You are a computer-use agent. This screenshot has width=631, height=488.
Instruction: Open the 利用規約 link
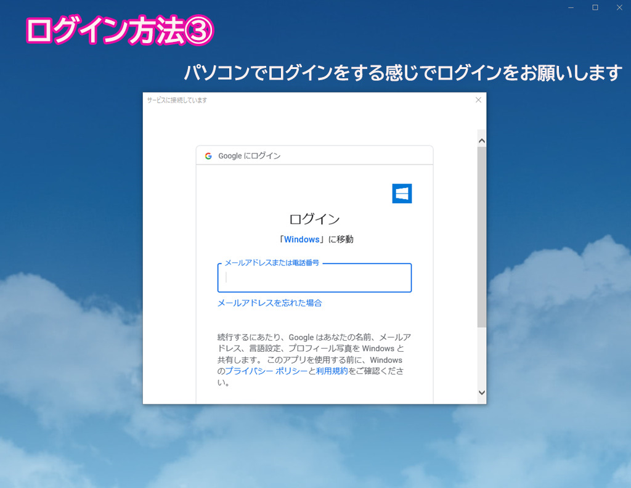[x=332, y=371]
